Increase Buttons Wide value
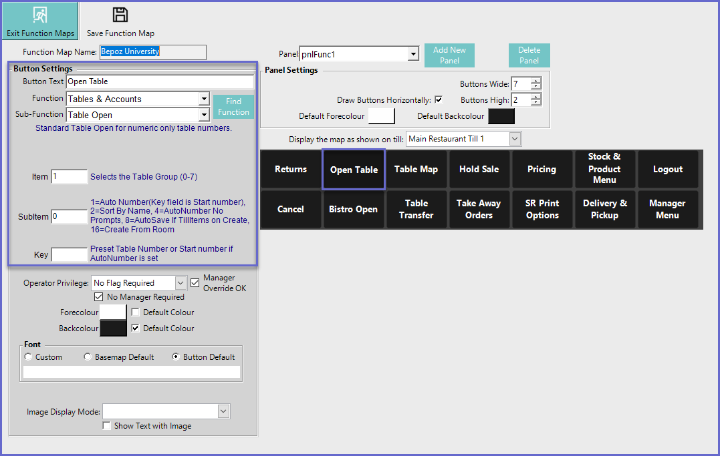The width and height of the screenshot is (720, 456). point(536,81)
